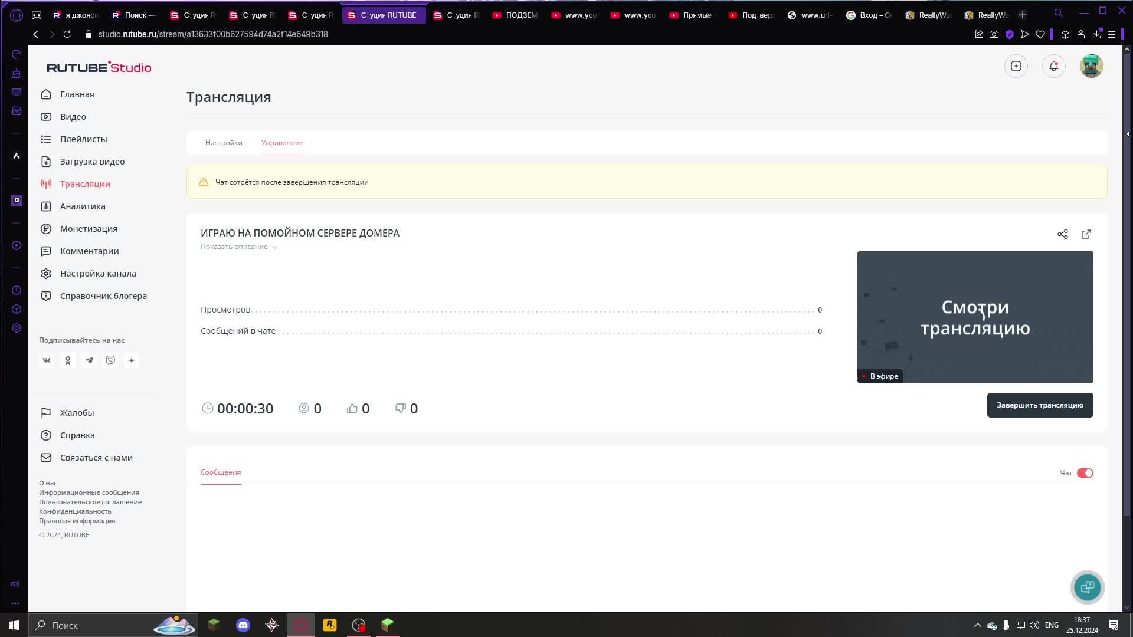Click browser back arrow
This screenshot has height=637, width=1133.
tap(36, 34)
